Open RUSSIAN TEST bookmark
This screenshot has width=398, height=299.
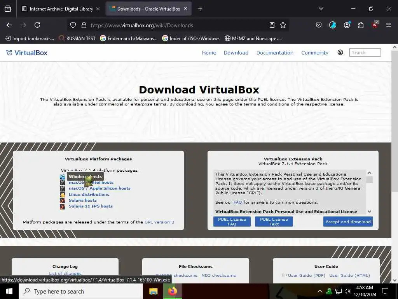pos(77,39)
